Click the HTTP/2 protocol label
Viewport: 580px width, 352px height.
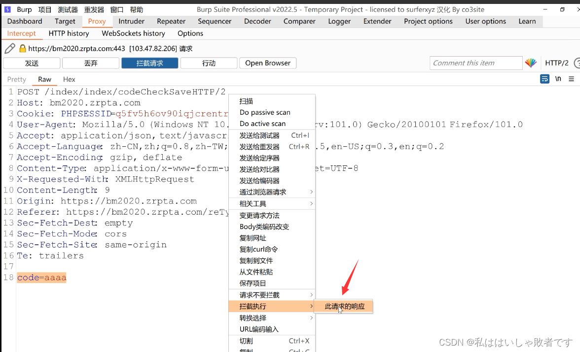pos(557,63)
